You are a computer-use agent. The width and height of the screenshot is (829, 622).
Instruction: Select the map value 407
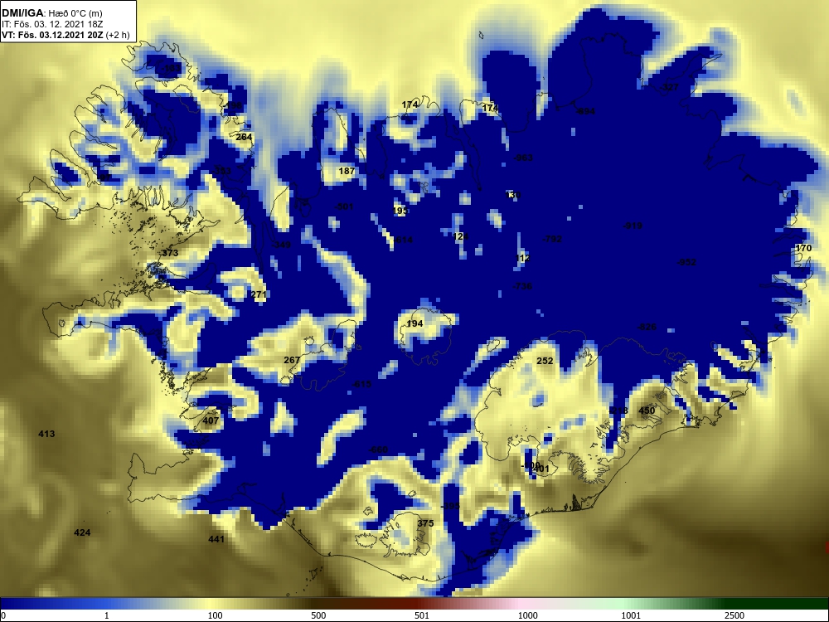[x=211, y=420]
